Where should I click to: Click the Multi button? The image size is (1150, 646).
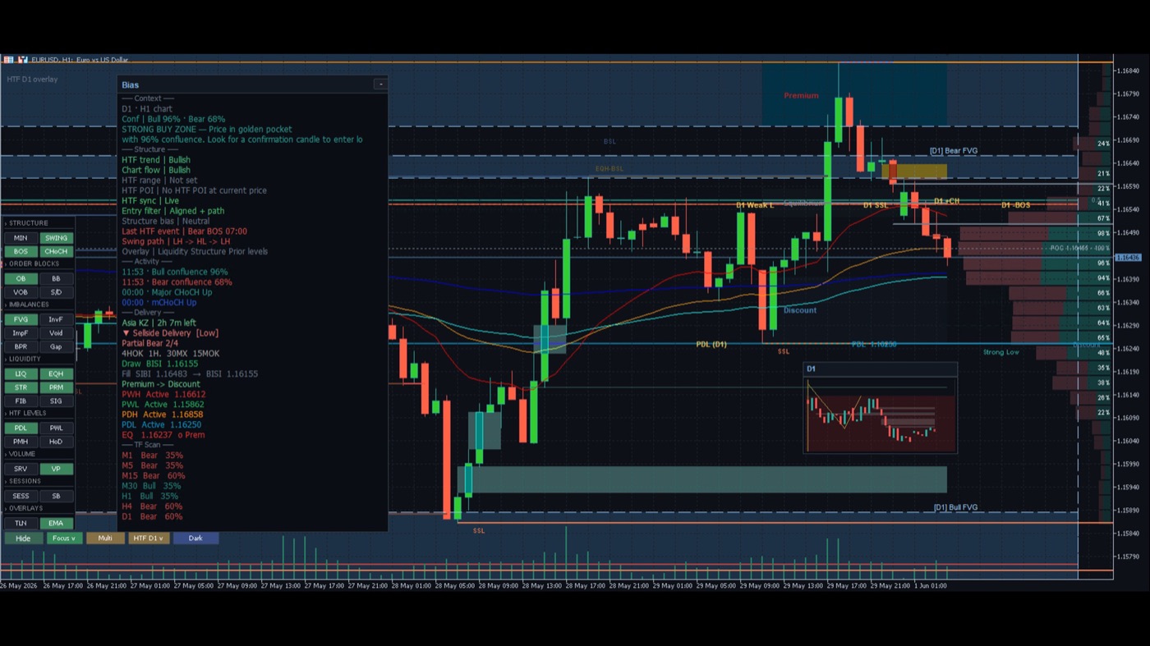(105, 538)
